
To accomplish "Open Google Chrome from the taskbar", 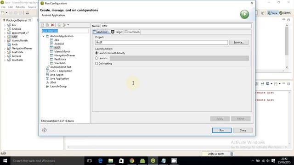I will pos(132,161).
